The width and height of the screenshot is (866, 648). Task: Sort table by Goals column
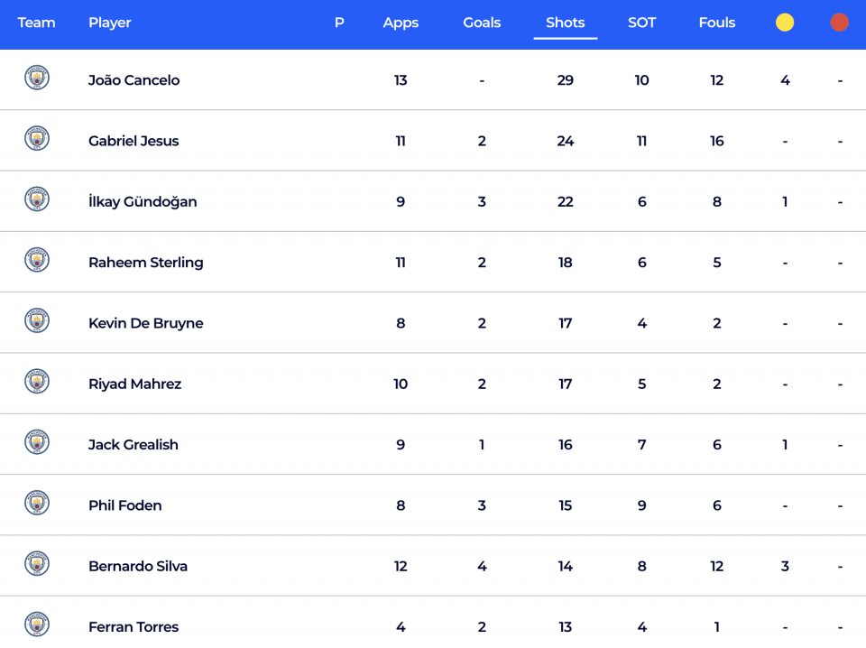click(x=482, y=23)
